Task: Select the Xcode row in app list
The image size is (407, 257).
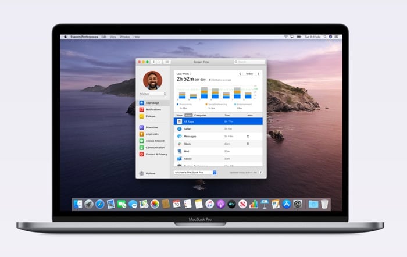Action: click(218, 159)
